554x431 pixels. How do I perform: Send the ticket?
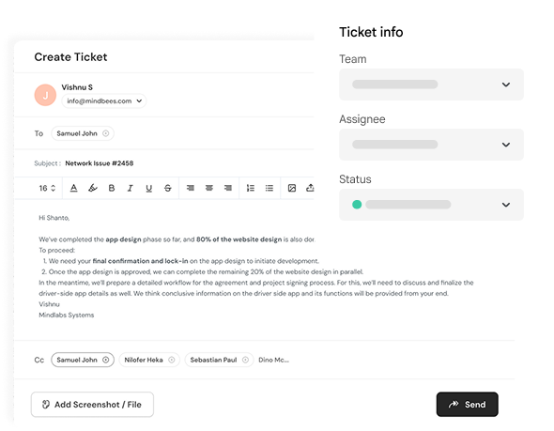click(467, 405)
